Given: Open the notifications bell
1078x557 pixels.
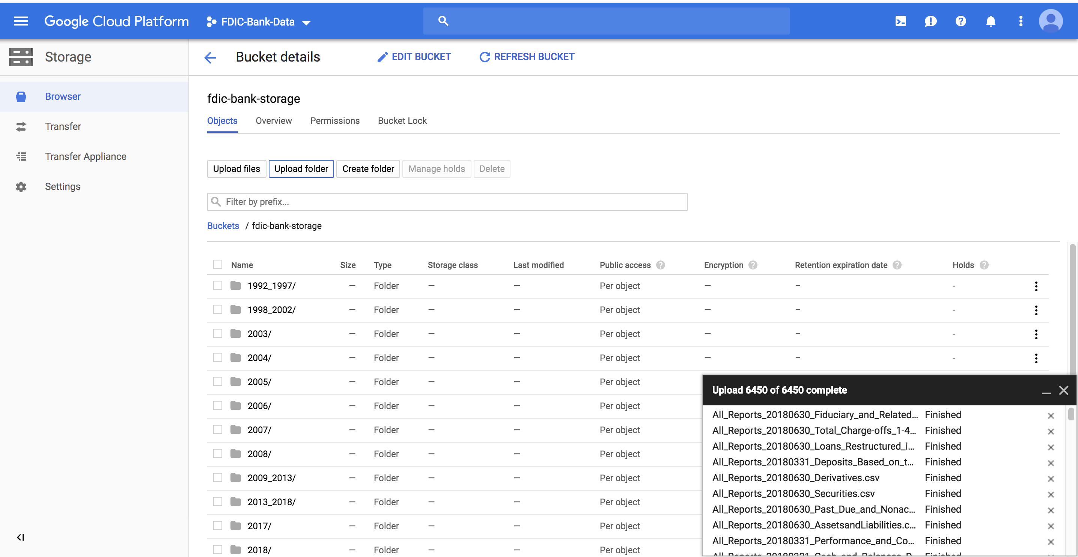Looking at the screenshot, I should click(990, 21).
